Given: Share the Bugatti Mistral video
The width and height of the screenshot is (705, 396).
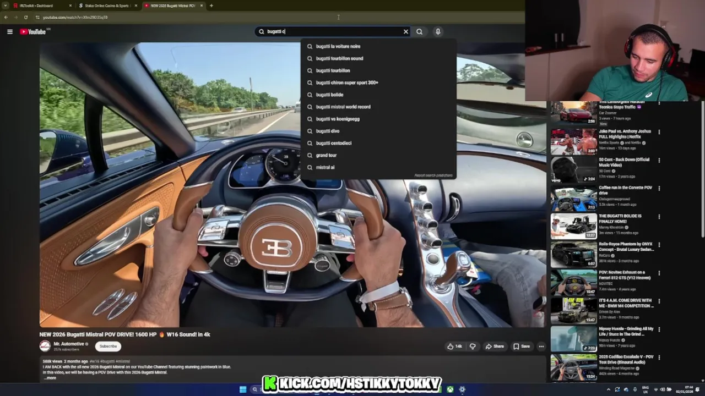Looking at the screenshot, I should pos(495,346).
